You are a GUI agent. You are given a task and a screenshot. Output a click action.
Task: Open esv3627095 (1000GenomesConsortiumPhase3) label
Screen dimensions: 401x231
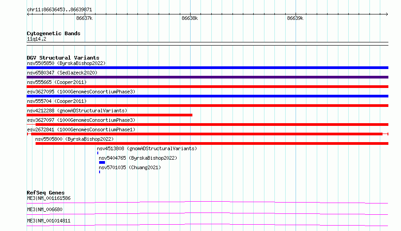pyautogui.click(x=81, y=92)
